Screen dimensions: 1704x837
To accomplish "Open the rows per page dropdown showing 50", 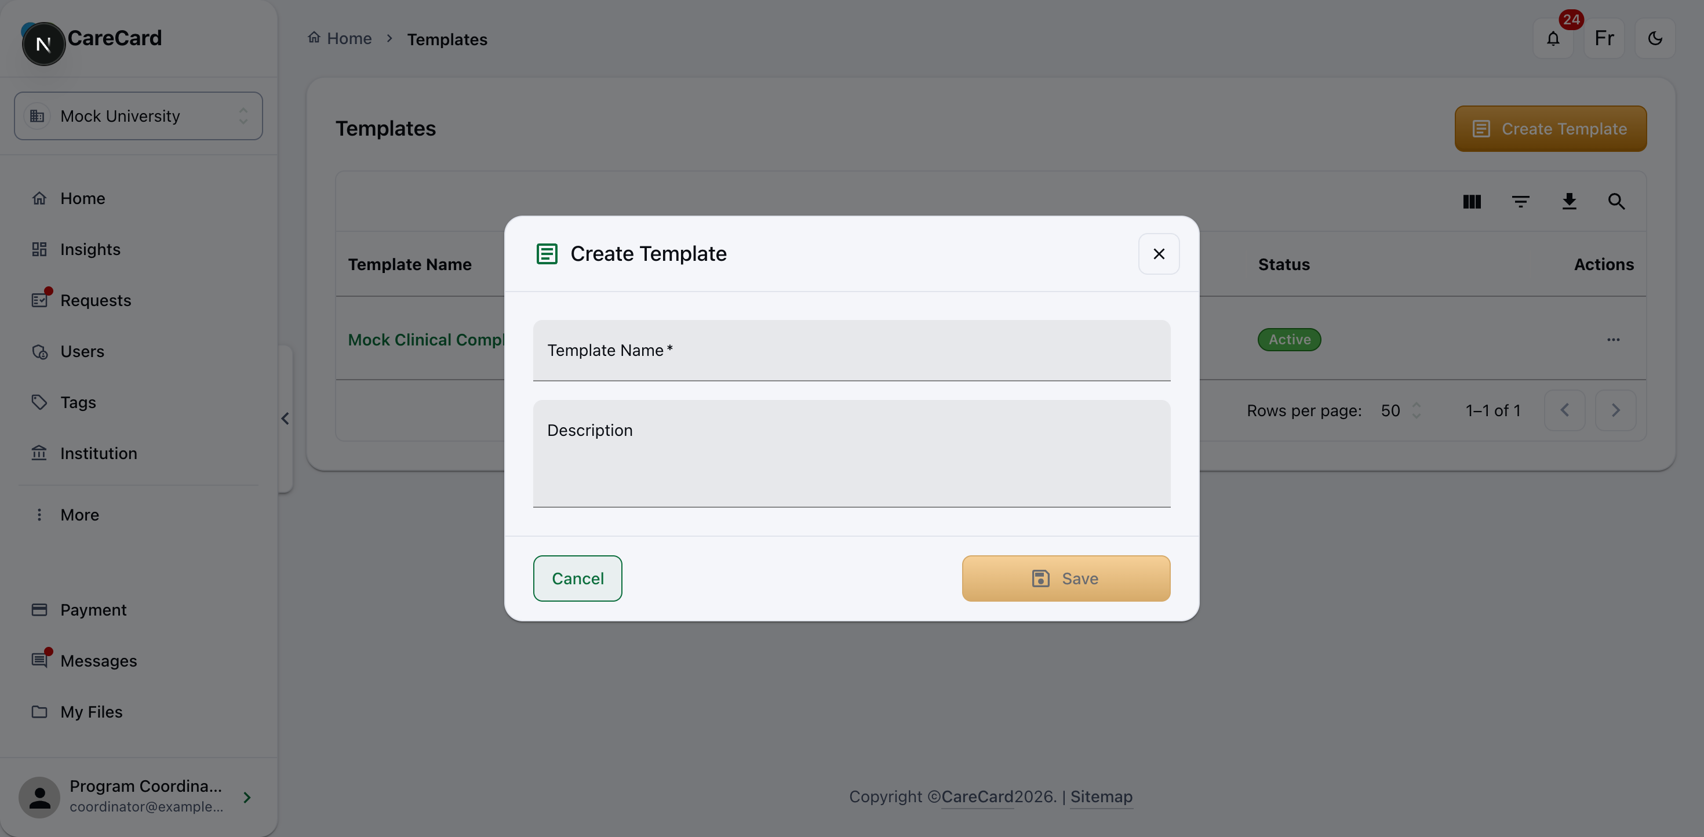I will click(1400, 411).
